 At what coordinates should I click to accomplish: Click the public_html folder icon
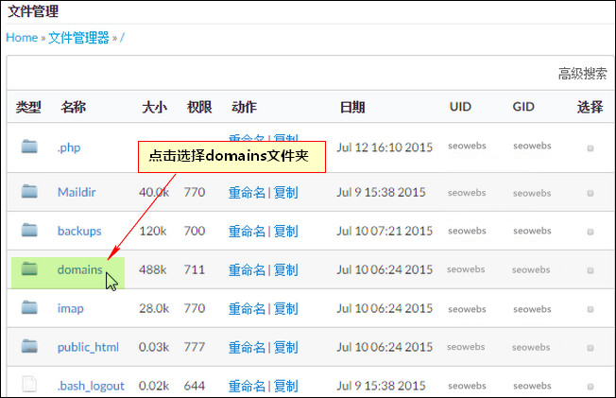[29, 346]
